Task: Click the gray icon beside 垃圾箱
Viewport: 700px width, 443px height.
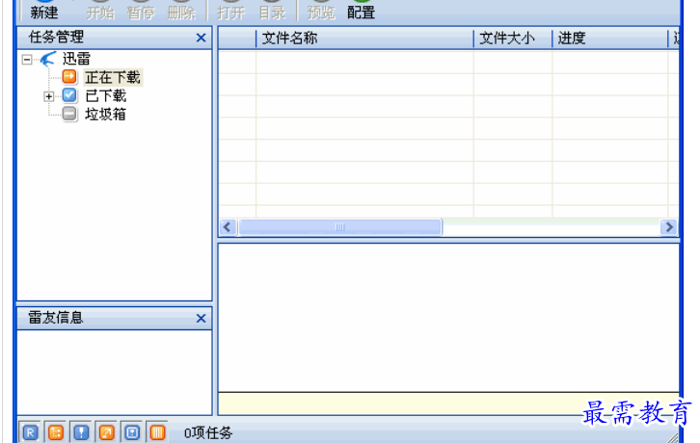Action: tap(69, 114)
